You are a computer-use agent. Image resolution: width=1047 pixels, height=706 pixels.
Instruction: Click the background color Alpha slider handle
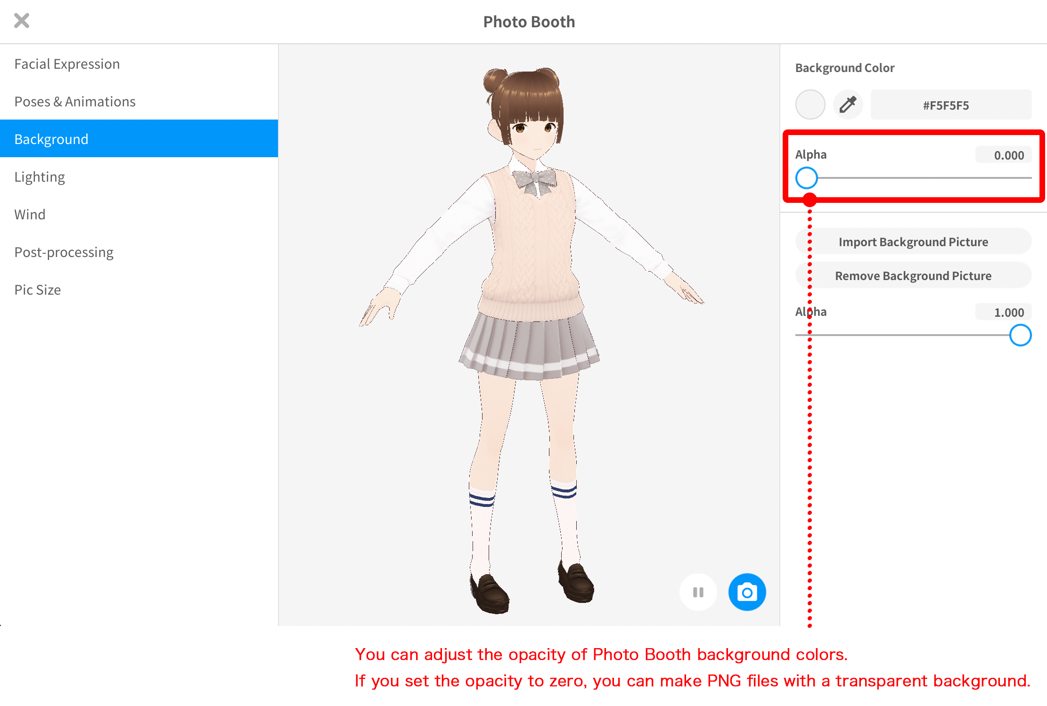(x=807, y=178)
